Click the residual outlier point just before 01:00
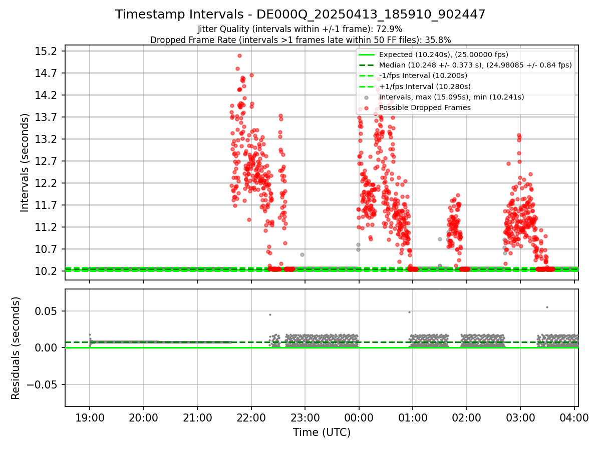Viewport: 601px width, 450px height. click(409, 312)
